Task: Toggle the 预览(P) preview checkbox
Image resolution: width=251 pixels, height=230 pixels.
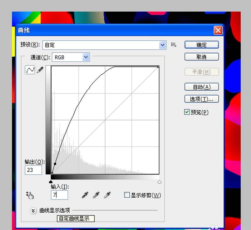Action: tap(187, 112)
